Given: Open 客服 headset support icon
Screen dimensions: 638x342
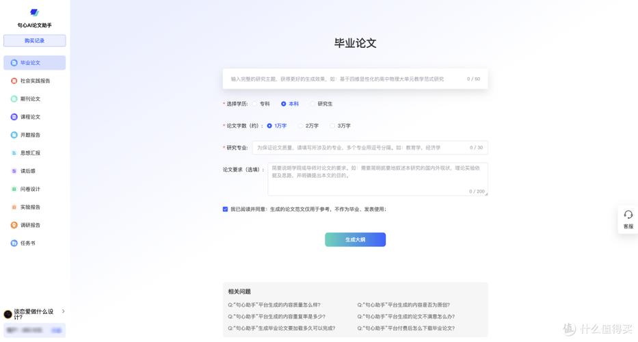Looking at the screenshot, I should [628, 215].
